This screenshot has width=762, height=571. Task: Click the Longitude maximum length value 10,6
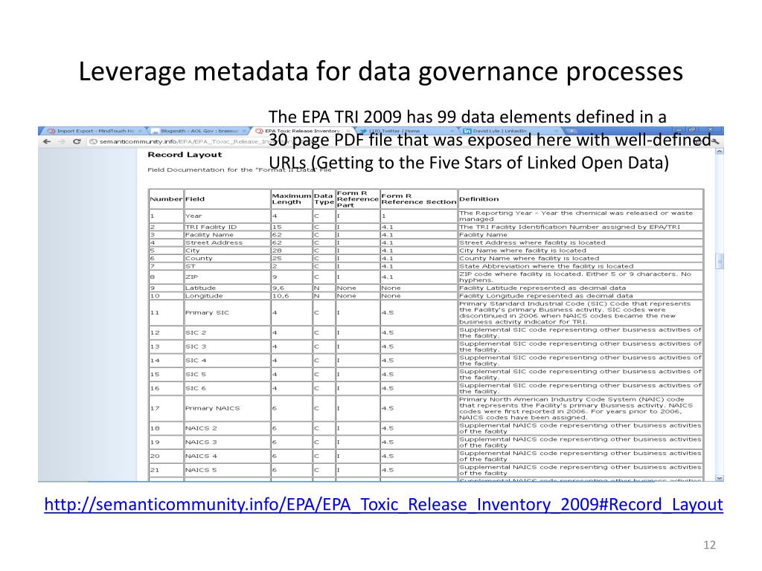291,296
